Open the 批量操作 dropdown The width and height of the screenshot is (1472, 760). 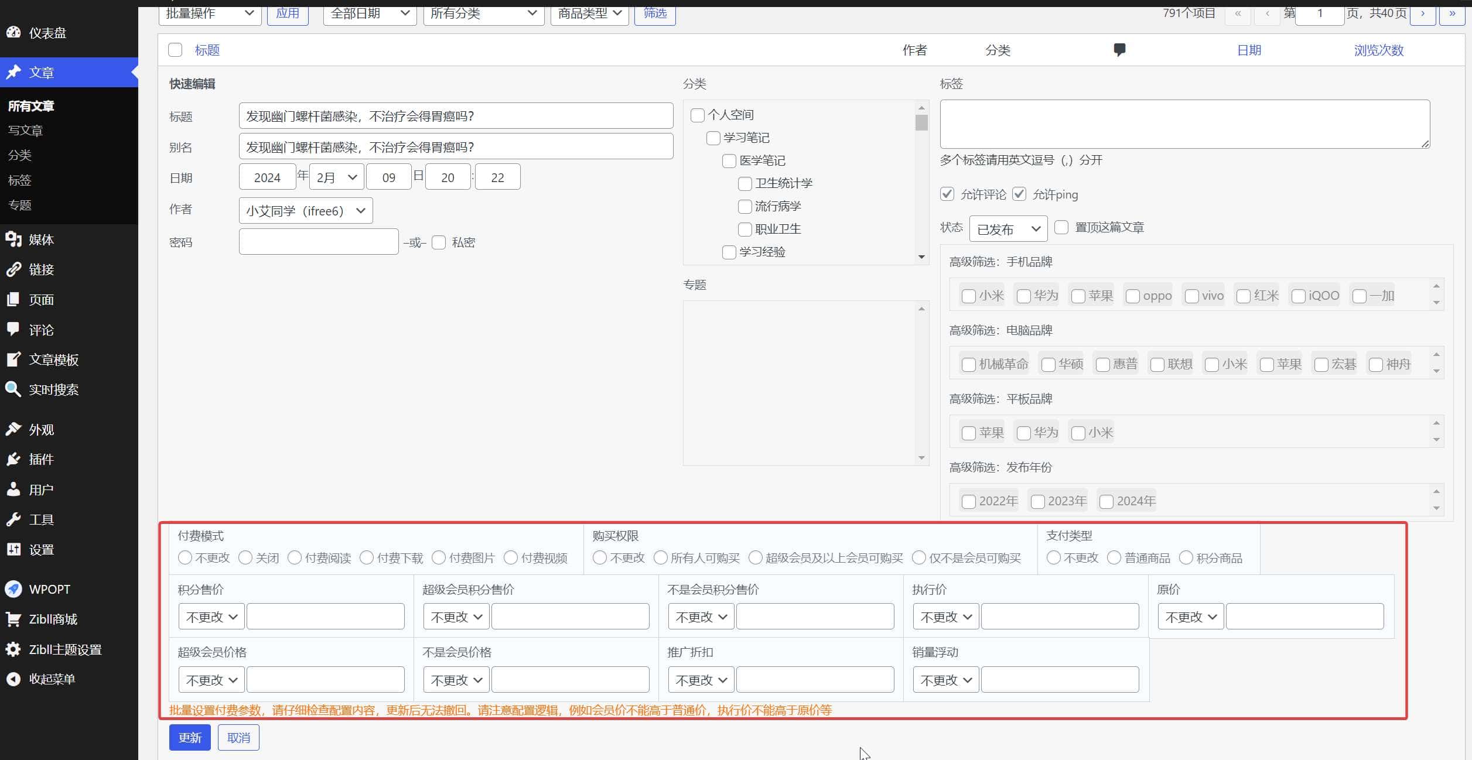(x=210, y=13)
